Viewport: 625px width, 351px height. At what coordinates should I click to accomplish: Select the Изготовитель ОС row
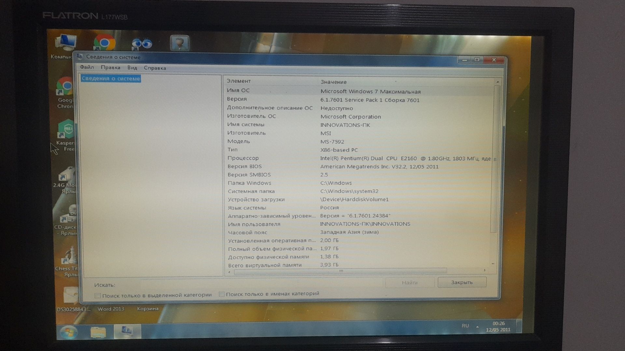pos(360,116)
